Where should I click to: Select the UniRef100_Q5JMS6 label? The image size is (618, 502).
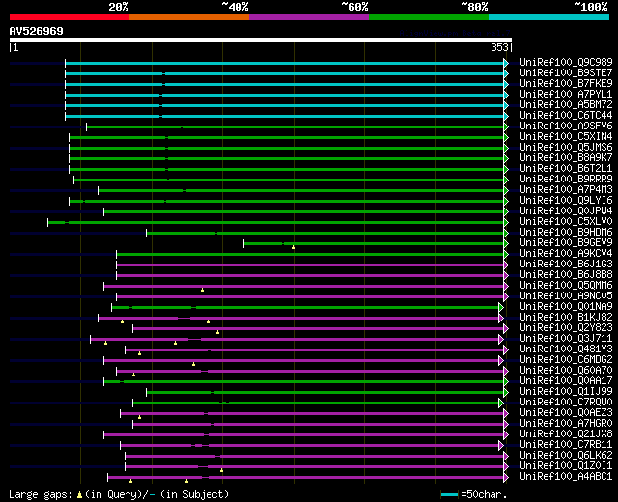pos(566,148)
